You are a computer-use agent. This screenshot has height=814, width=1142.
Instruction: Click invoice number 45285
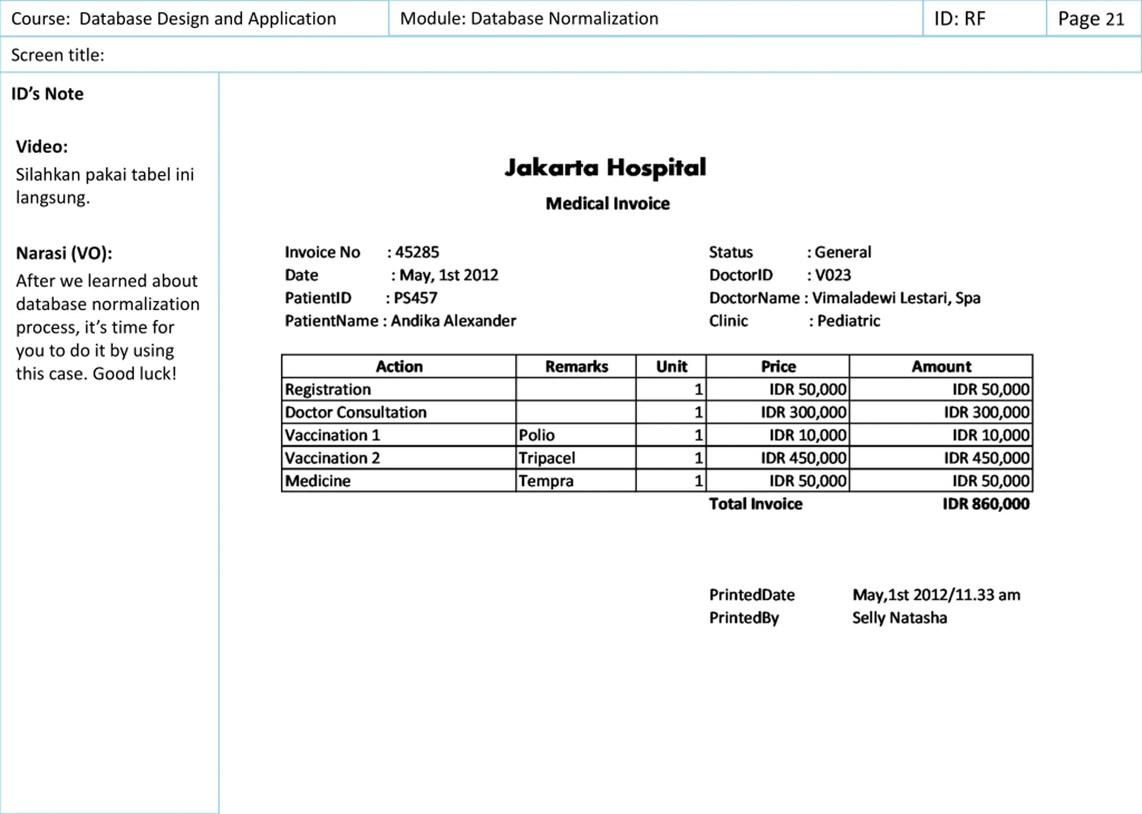pos(417,252)
